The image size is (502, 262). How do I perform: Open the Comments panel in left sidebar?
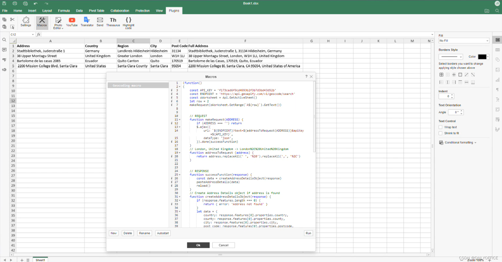[4, 50]
